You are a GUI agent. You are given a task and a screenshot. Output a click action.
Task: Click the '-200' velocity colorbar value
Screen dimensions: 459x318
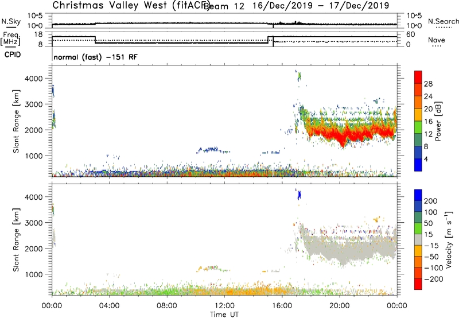tap(434, 279)
